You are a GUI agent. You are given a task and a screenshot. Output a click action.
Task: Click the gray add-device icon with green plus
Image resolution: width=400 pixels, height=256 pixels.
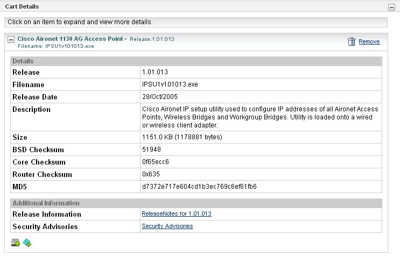click(x=16, y=243)
